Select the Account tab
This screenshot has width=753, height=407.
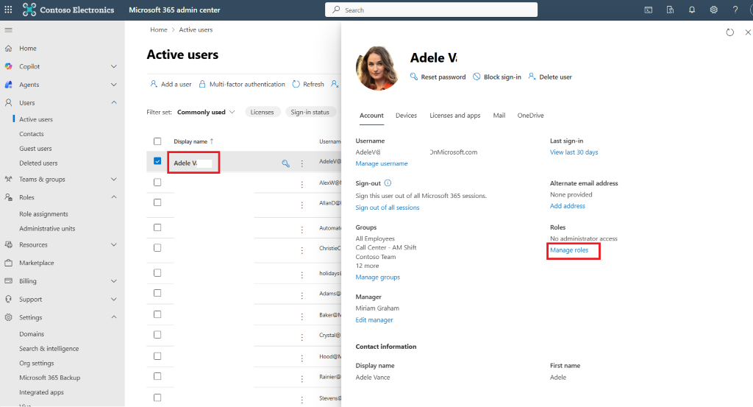click(x=371, y=116)
